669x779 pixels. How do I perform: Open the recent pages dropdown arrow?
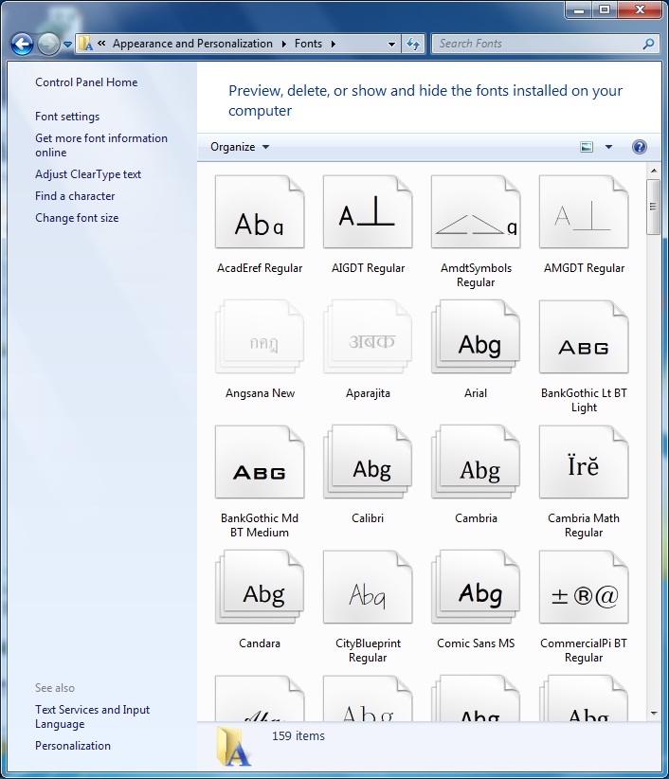(x=67, y=45)
